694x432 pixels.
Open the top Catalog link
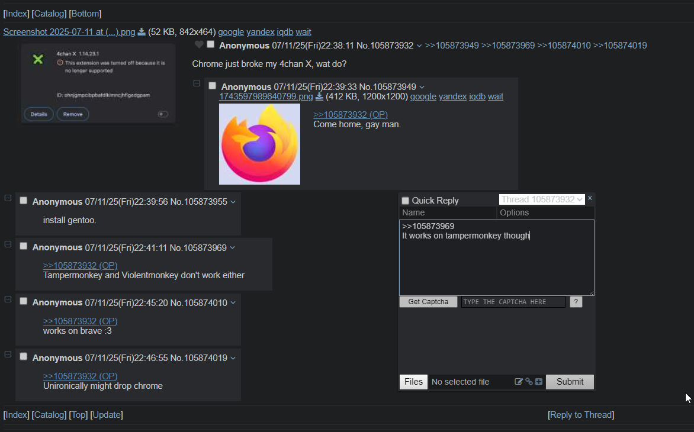pos(49,14)
